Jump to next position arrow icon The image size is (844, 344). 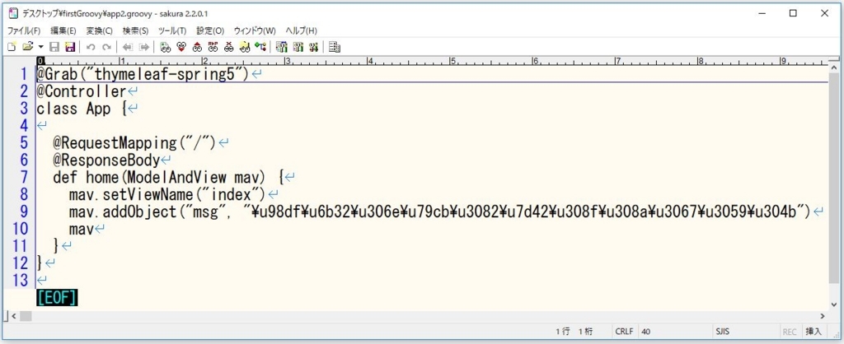pos(143,47)
